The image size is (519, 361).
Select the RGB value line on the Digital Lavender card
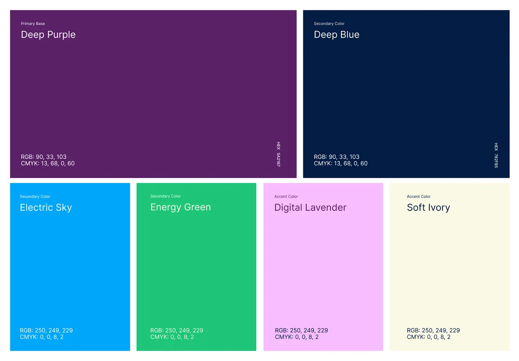point(301,330)
